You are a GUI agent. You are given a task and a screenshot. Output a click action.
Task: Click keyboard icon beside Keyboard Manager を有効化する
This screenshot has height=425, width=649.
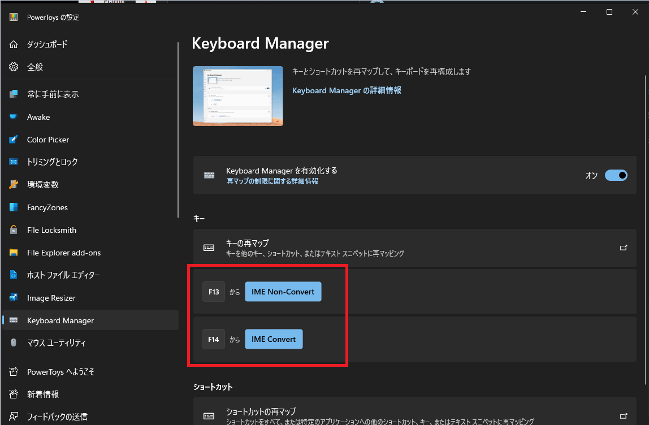click(x=209, y=175)
